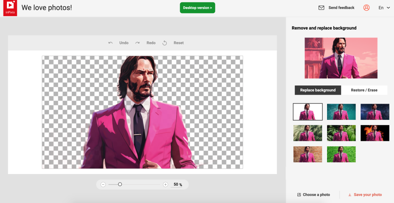394x203 pixels.
Task: Click Save your photo text
Action: click(x=368, y=195)
